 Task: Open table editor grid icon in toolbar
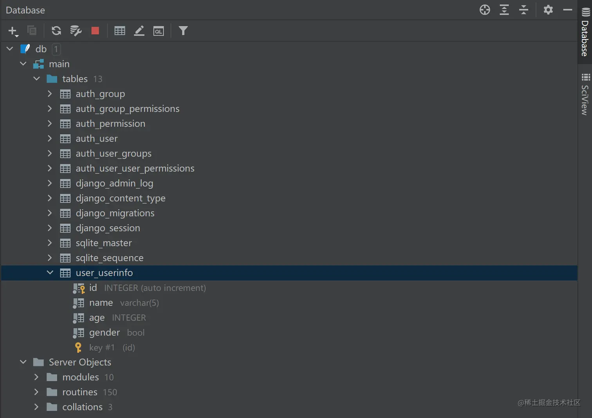point(120,30)
